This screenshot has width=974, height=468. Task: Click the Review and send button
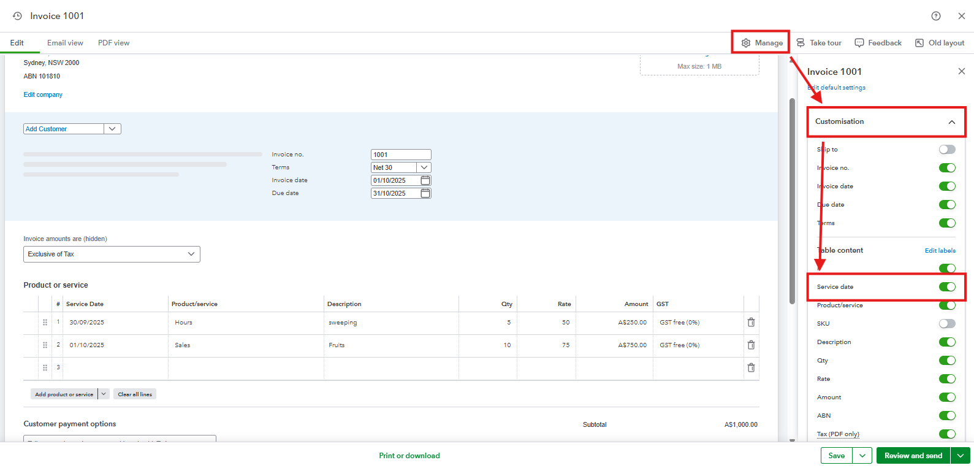point(913,456)
